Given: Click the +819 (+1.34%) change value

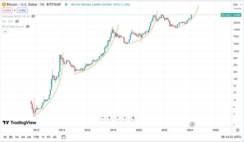Looking at the screenshot, I should pyautogui.click(x=121, y=5).
